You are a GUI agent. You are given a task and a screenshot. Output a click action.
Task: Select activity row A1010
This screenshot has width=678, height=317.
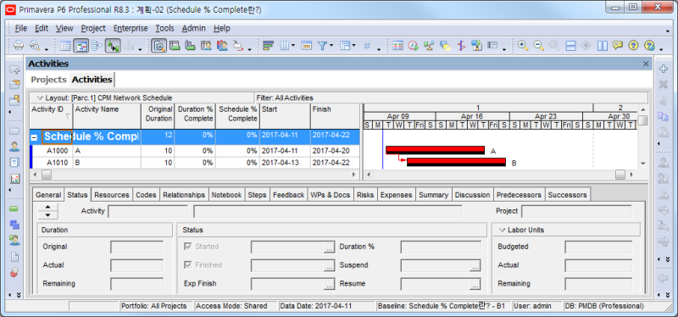click(x=195, y=163)
